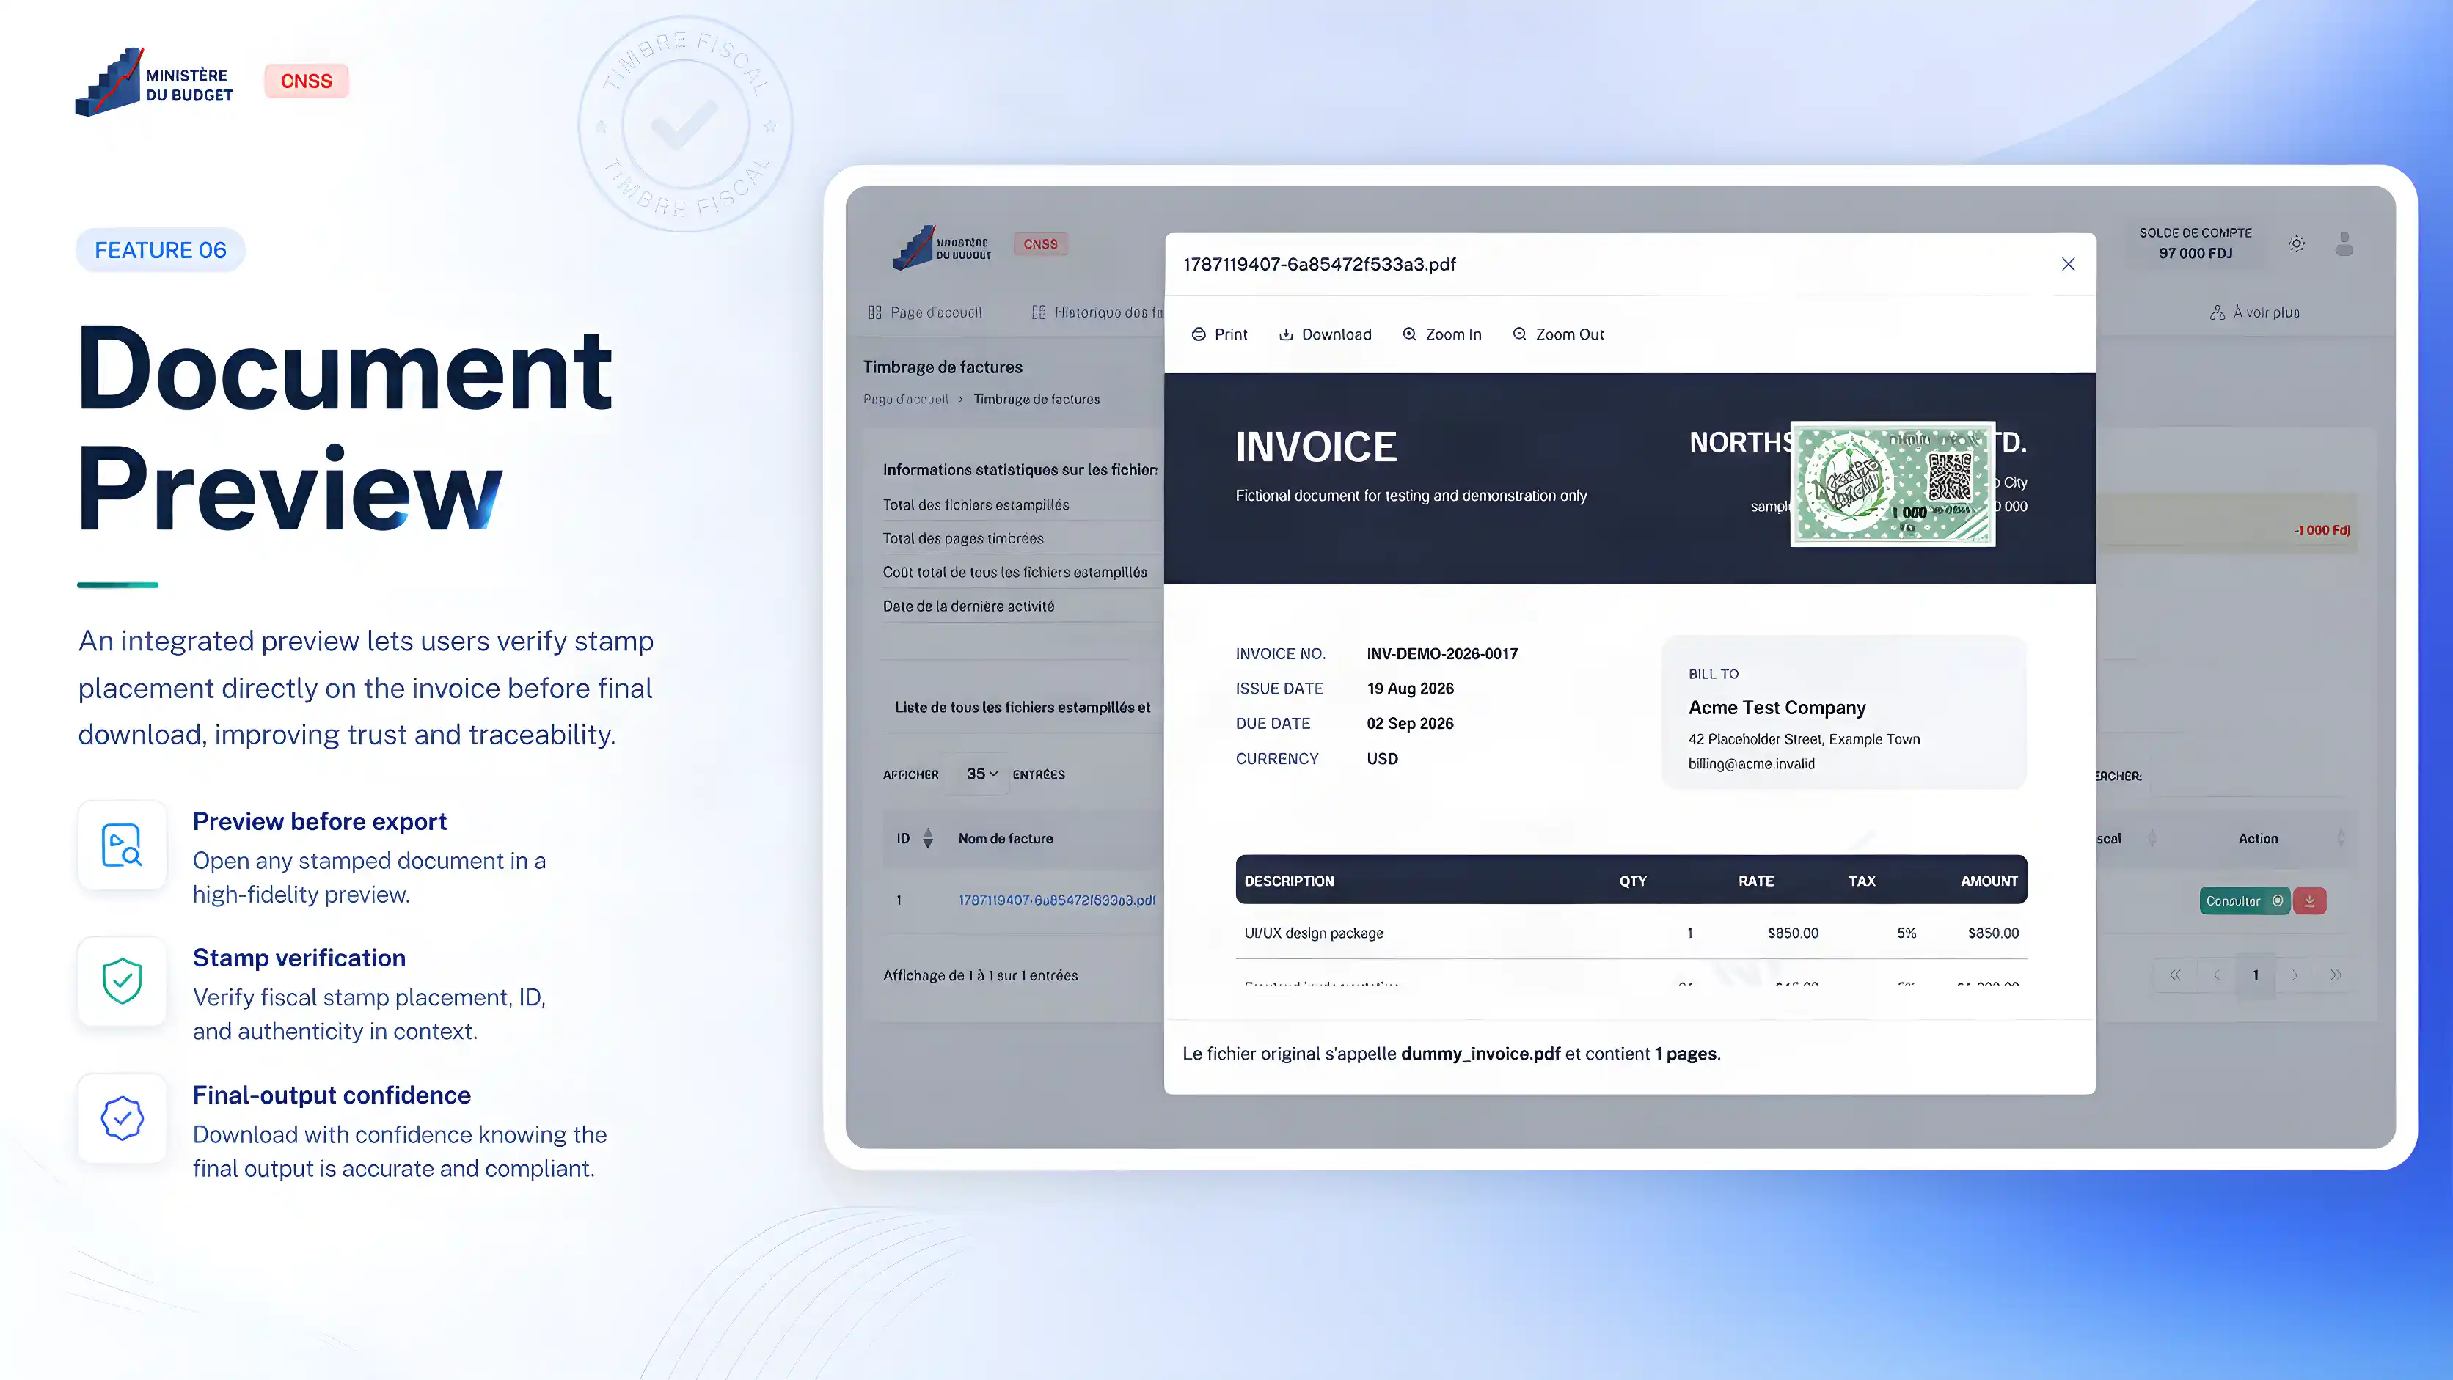
Task: Click the currency value USD
Action: [x=1382, y=758]
